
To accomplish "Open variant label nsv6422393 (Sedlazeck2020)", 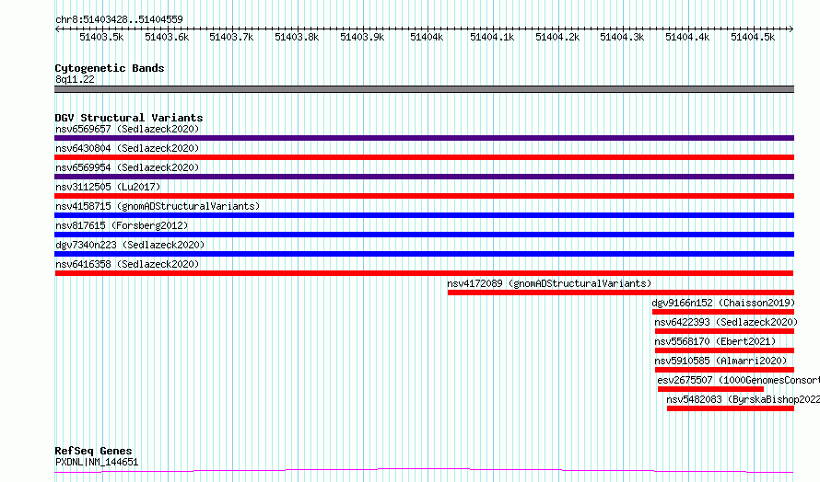I will pyautogui.click(x=726, y=322).
